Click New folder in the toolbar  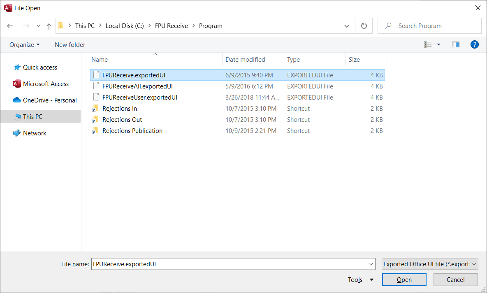pos(70,44)
